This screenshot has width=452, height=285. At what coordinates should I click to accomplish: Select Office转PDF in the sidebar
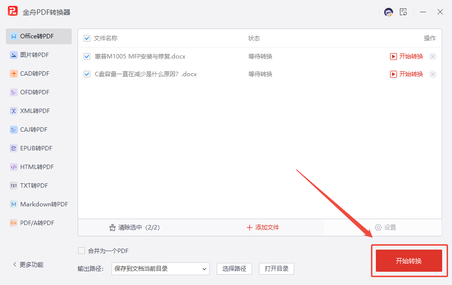pos(39,36)
